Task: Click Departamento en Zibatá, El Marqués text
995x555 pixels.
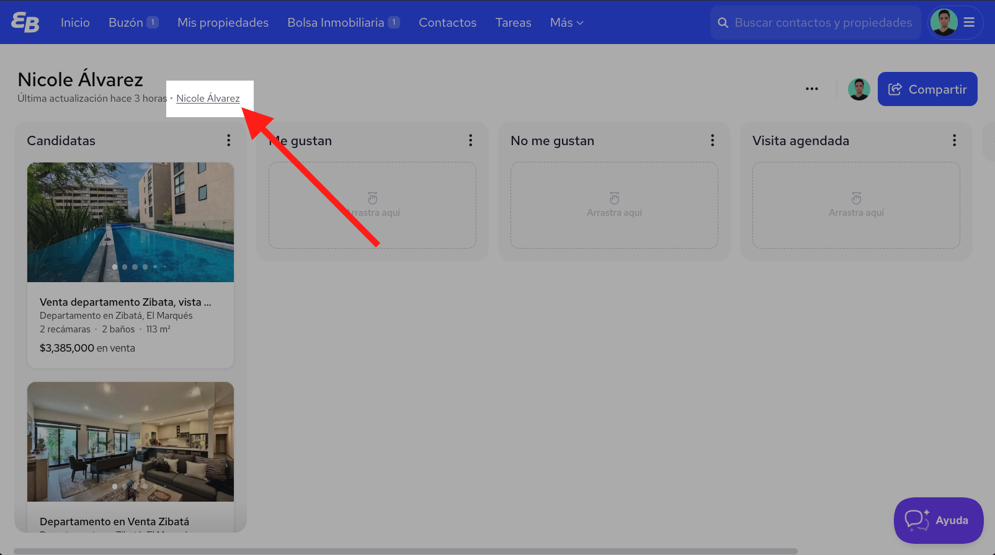Action: (x=116, y=316)
